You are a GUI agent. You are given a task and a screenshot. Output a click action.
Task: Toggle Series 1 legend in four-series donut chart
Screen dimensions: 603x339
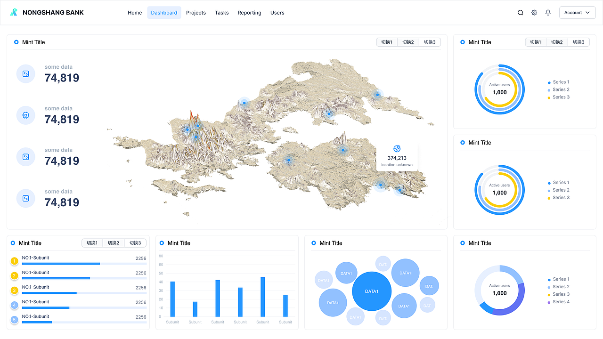[559, 279]
